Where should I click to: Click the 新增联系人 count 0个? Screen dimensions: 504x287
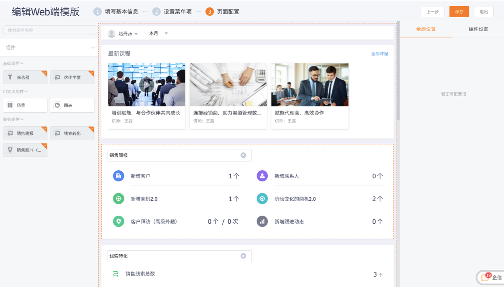pos(377,176)
